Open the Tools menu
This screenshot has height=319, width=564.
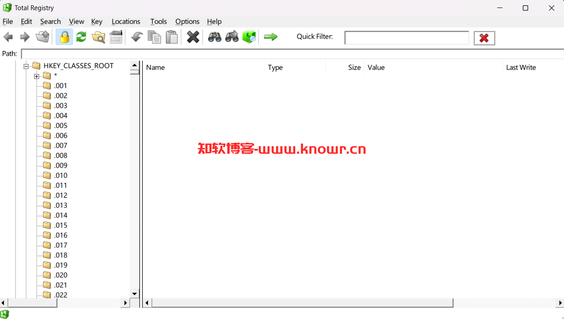(159, 21)
